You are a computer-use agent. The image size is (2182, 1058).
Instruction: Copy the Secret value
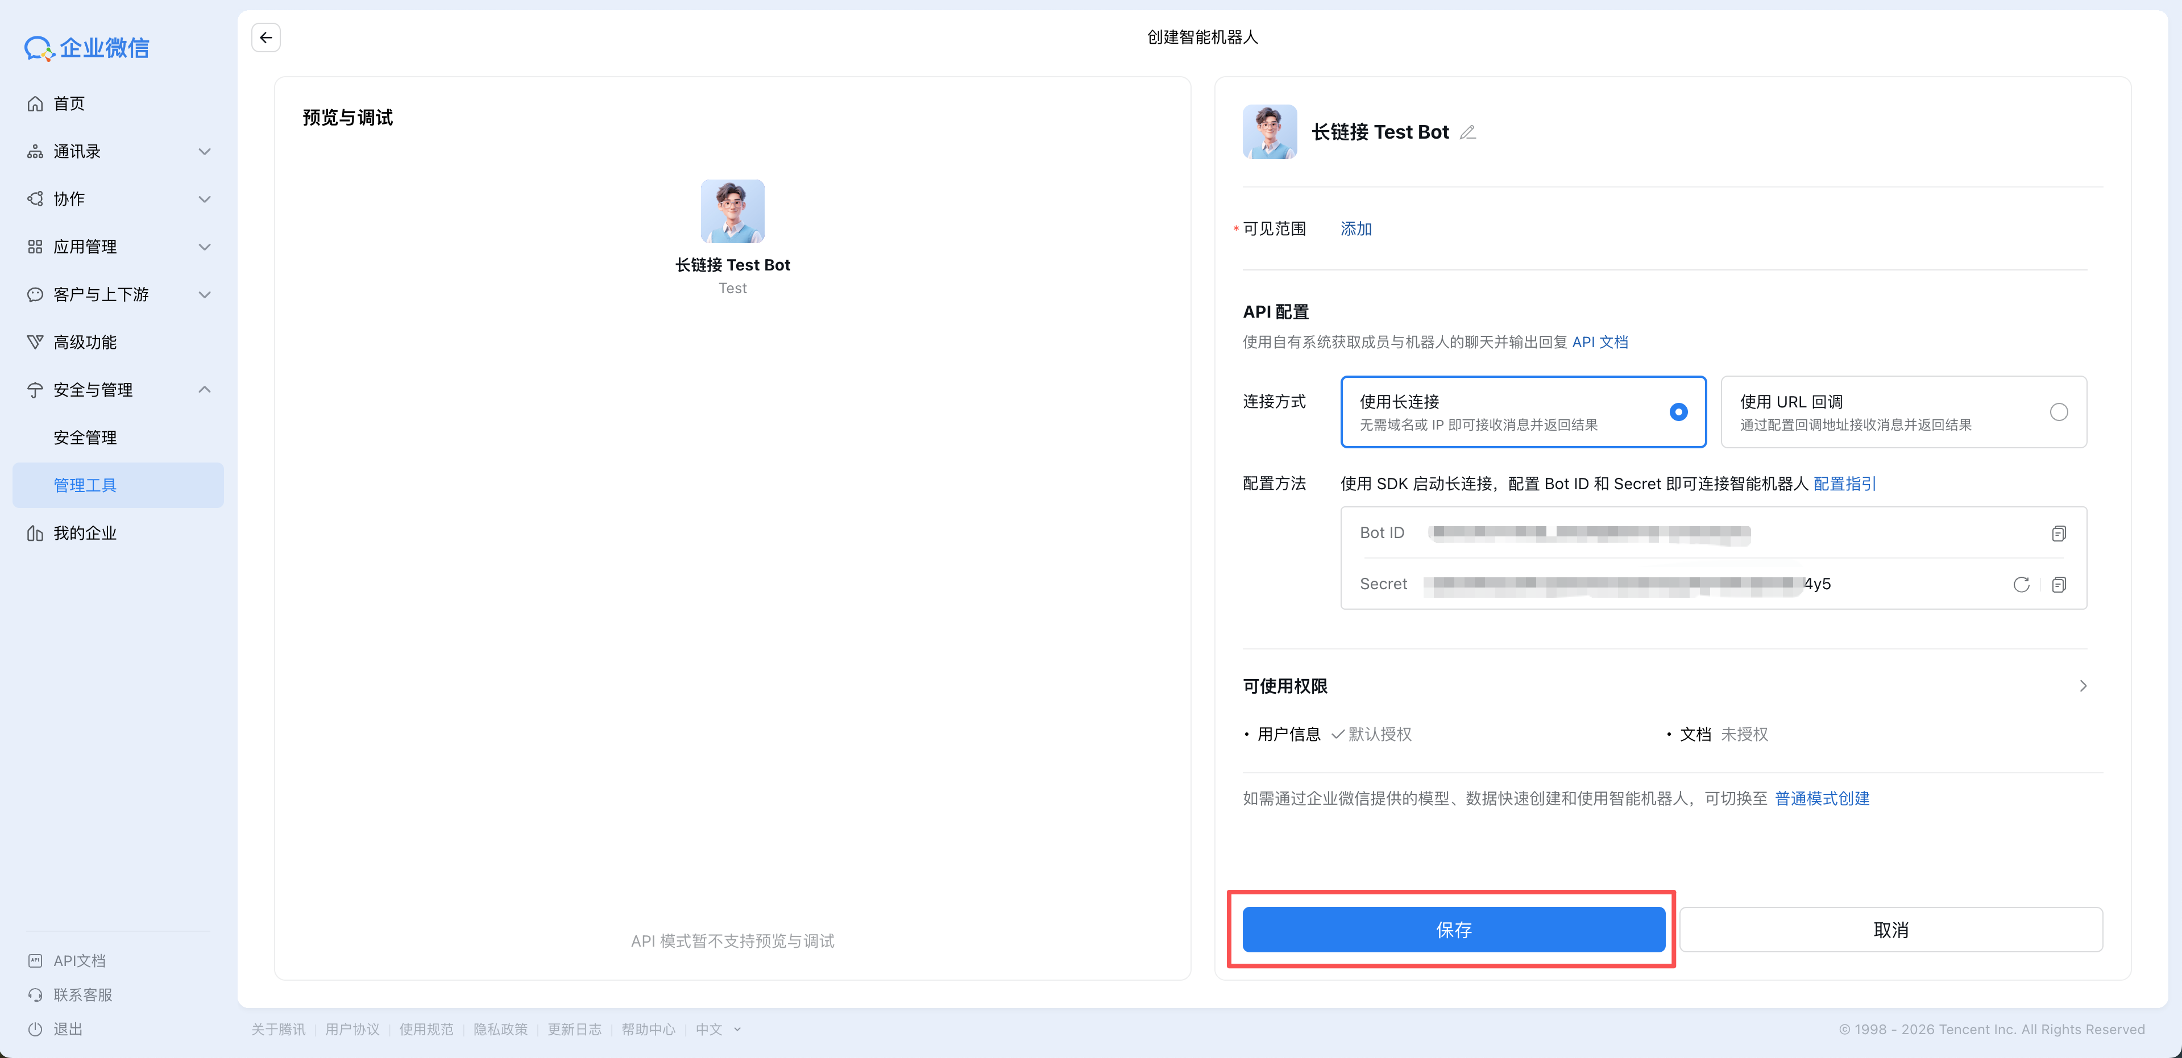(2058, 585)
